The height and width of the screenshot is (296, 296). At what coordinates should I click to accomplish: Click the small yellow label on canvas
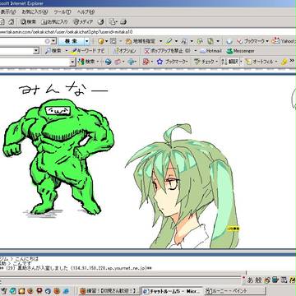coord(234,229)
